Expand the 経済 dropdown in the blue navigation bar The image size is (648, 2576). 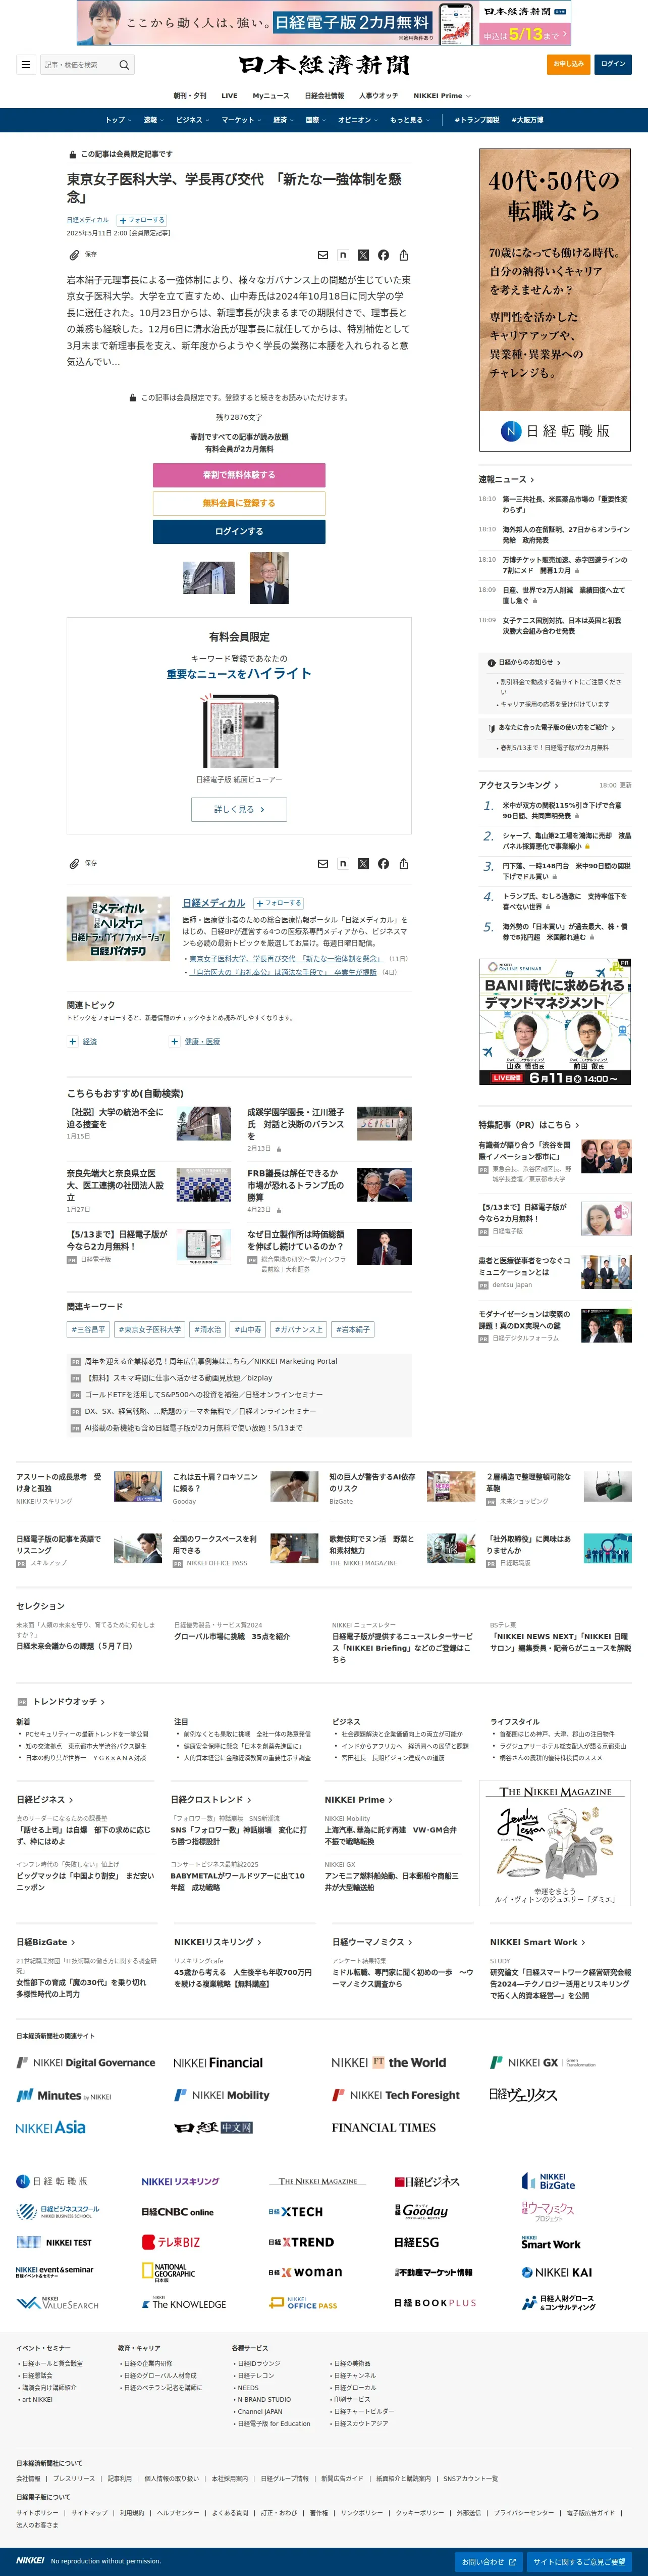coord(284,120)
